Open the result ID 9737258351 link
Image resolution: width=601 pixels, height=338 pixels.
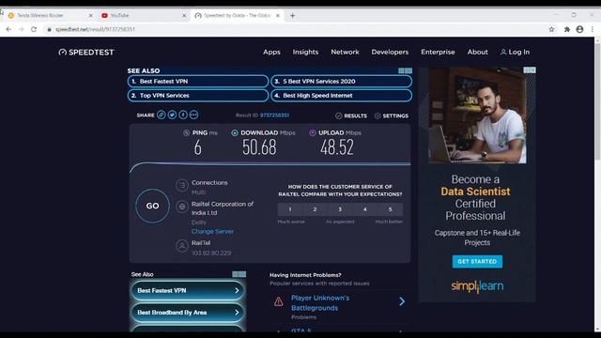[274, 115]
